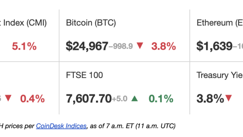The image size is (243, 137).
Task: Click the -998.9 Bitcoin price change
Action: tap(121, 46)
